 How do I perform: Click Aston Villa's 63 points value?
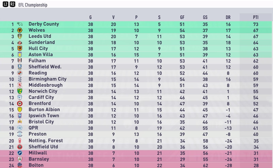tap(256, 55)
